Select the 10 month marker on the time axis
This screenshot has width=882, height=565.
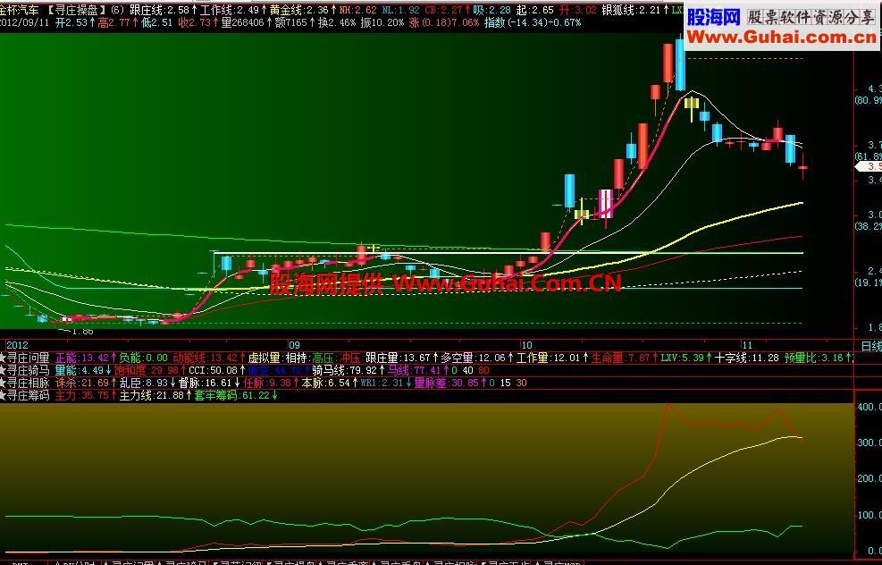pos(527,344)
